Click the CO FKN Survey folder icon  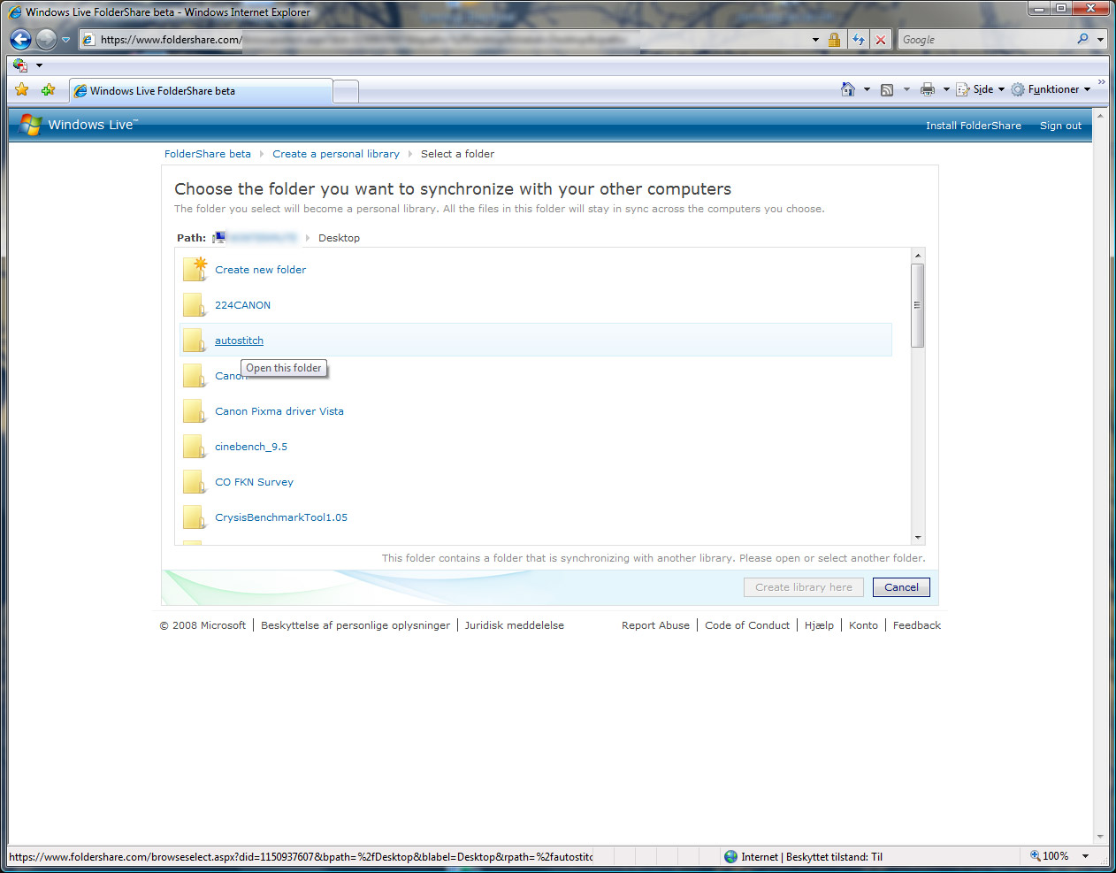(194, 482)
